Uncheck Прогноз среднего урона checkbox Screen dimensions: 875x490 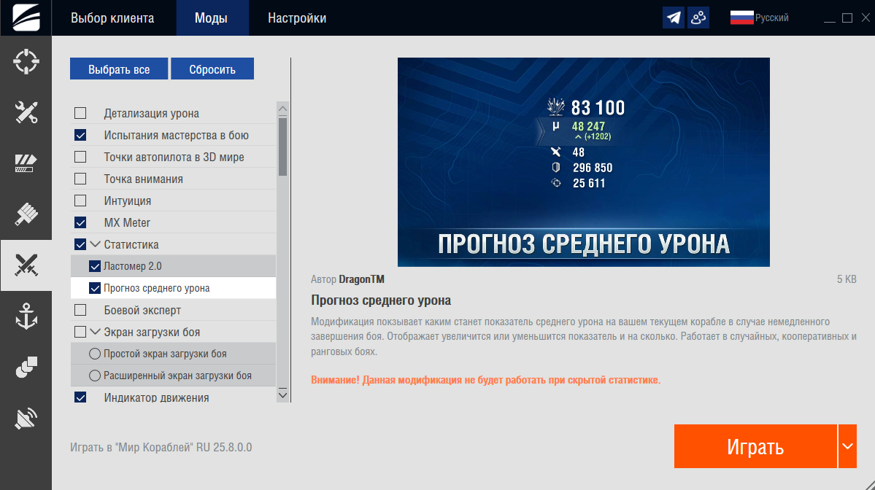pos(95,287)
